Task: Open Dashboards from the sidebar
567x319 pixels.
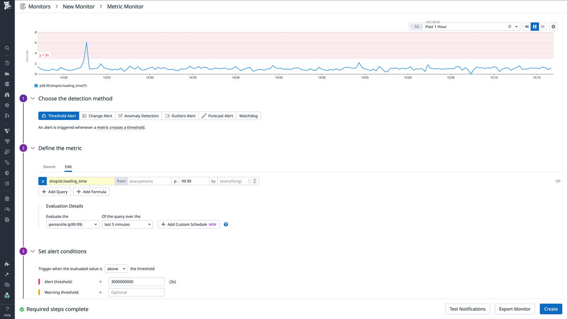Action: pyautogui.click(x=7, y=73)
